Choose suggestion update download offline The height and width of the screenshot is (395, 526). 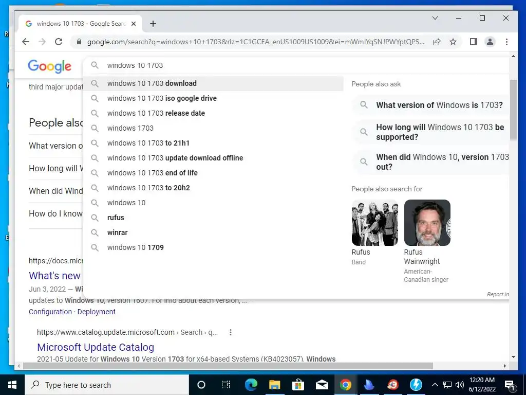pyautogui.click(x=213, y=158)
